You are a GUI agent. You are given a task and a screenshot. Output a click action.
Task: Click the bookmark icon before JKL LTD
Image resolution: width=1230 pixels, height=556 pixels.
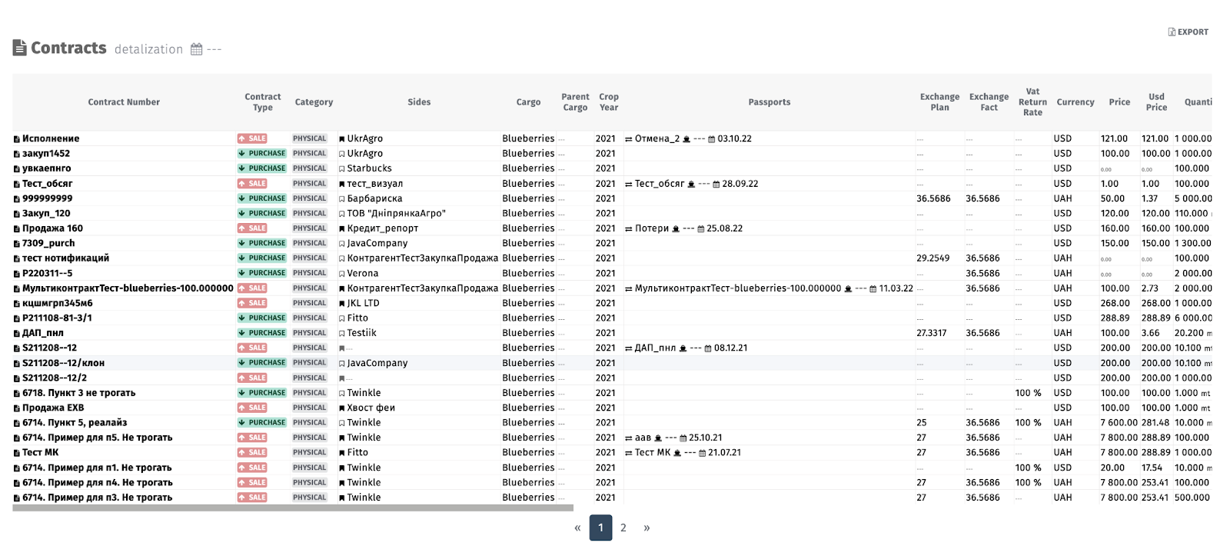click(342, 304)
